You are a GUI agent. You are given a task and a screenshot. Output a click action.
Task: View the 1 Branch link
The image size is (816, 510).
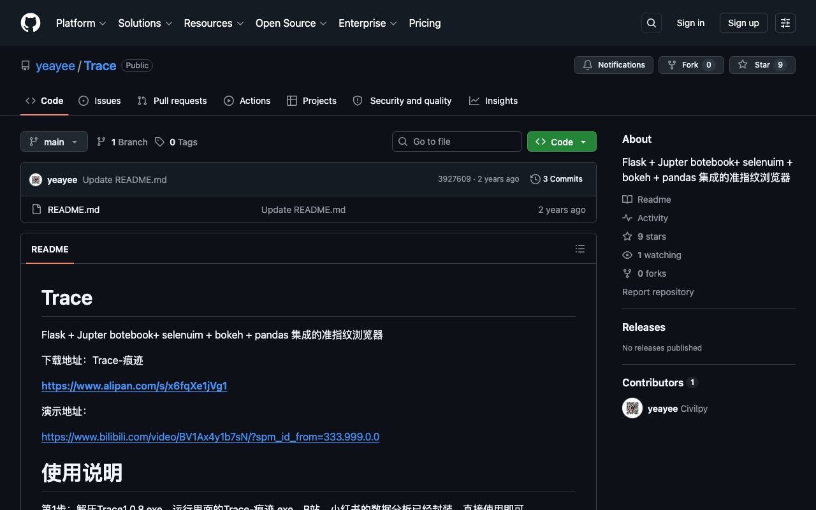coord(122,142)
